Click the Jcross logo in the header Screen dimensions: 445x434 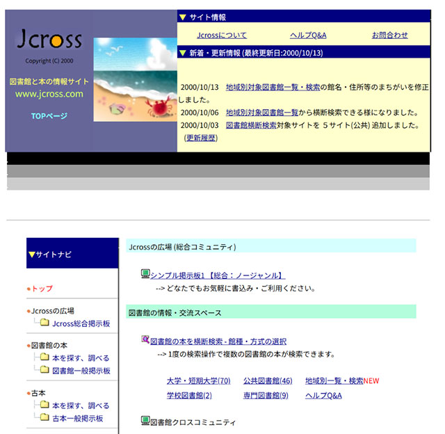[x=49, y=40]
